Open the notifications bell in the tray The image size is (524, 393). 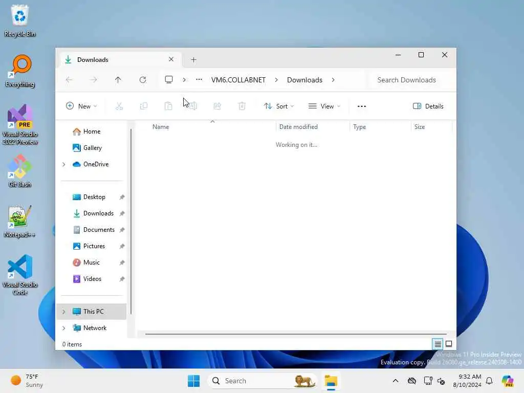pos(489,381)
